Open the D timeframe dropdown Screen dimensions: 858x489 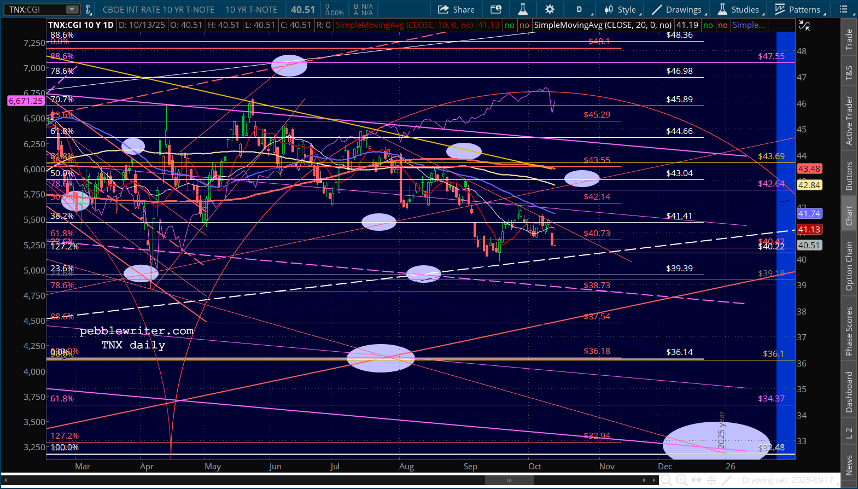click(x=580, y=9)
